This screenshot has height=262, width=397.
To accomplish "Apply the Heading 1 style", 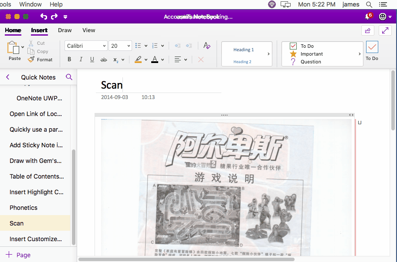I will click(244, 50).
